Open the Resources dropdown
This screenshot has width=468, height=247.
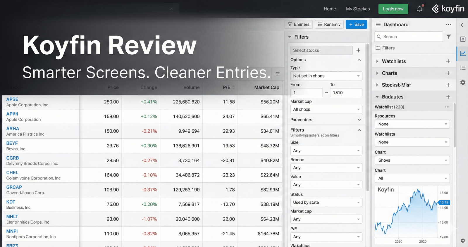pos(412,124)
